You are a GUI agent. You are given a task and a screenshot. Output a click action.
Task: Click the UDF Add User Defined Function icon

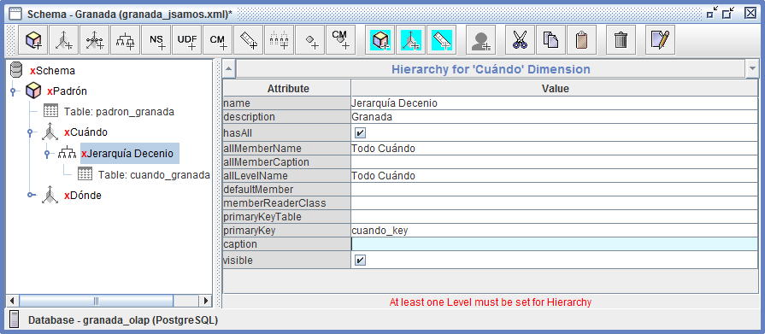tap(187, 40)
